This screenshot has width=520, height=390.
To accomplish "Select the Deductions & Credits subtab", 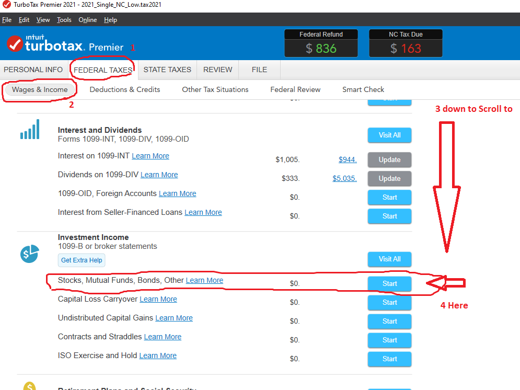I will tap(125, 89).
